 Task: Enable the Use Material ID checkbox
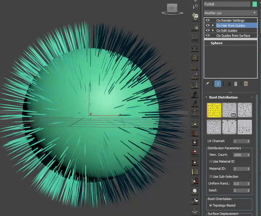pos(211,162)
